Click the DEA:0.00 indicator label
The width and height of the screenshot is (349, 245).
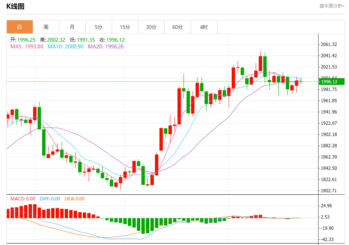pyautogui.click(x=74, y=199)
